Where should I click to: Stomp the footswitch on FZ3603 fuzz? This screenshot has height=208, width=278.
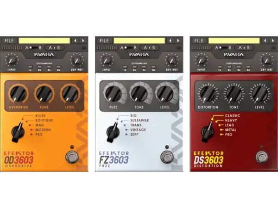[167, 157]
